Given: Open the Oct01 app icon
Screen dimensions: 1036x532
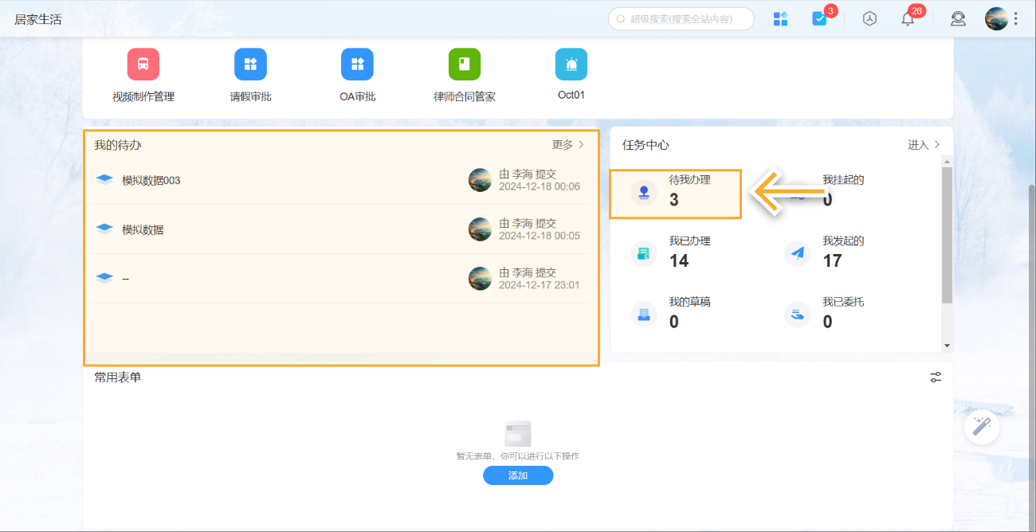Looking at the screenshot, I should tap(571, 65).
